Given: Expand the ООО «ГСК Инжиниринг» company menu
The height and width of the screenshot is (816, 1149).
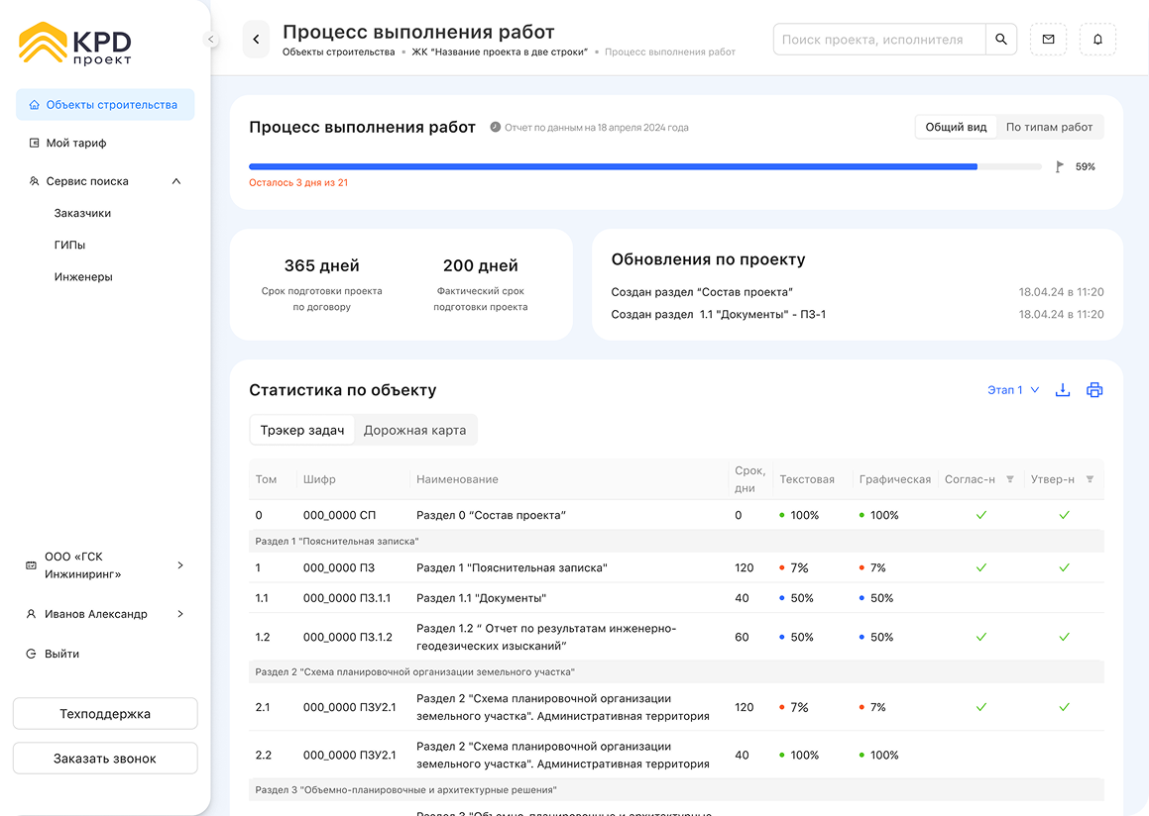Looking at the screenshot, I should pyautogui.click(x=179, y=565).
